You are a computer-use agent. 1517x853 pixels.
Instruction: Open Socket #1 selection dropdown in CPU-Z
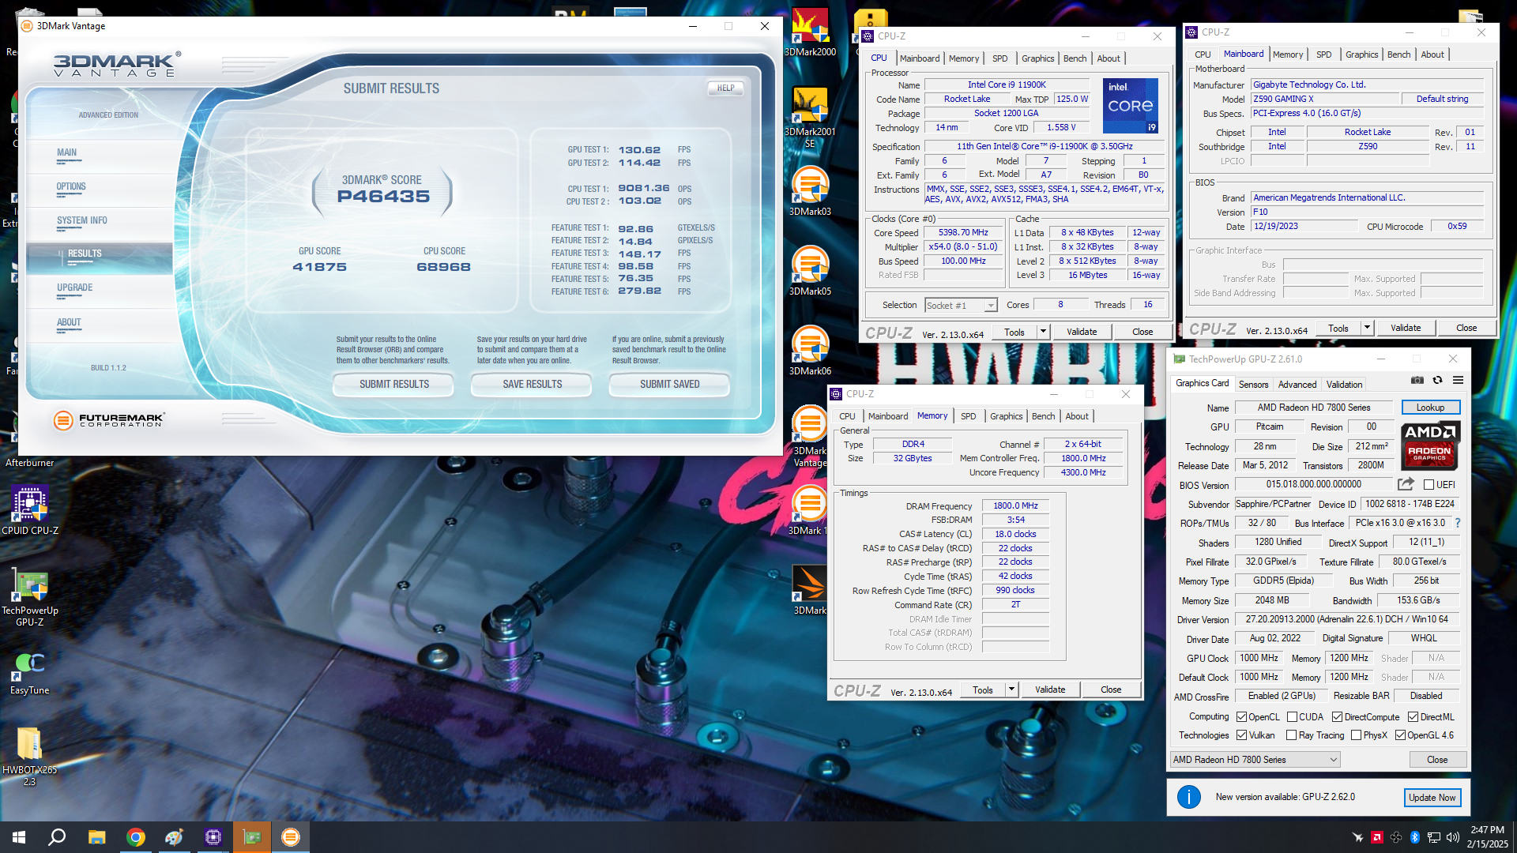[x=961, y=305]
